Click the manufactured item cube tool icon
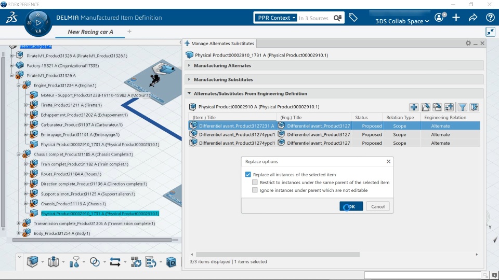Screen dimensions: 499x280 coord(32,261)
